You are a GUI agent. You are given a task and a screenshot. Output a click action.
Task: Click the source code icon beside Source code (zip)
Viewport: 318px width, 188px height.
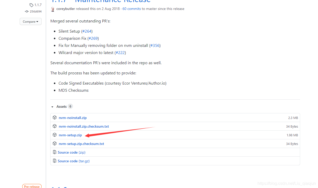pos(55,152)
